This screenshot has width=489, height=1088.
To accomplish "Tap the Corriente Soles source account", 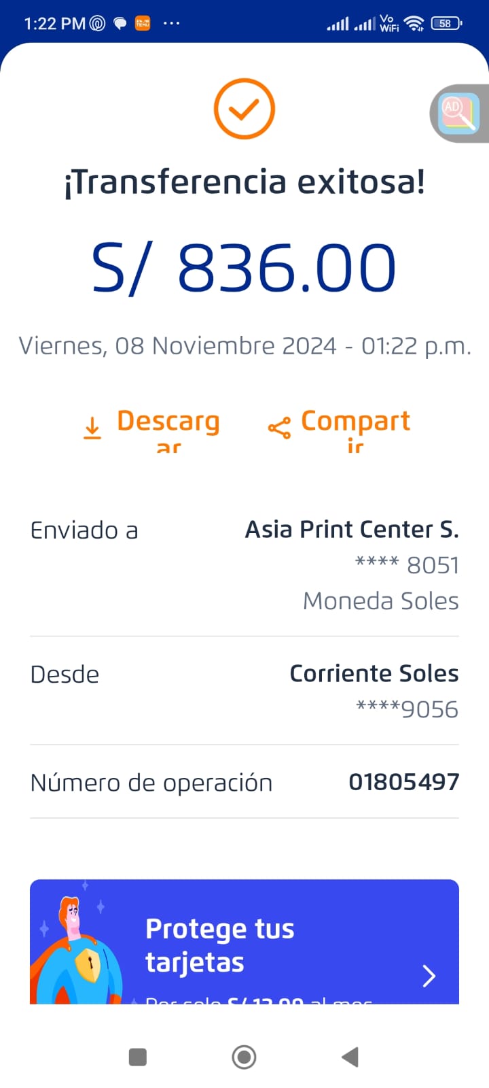I will coord(374,673).
